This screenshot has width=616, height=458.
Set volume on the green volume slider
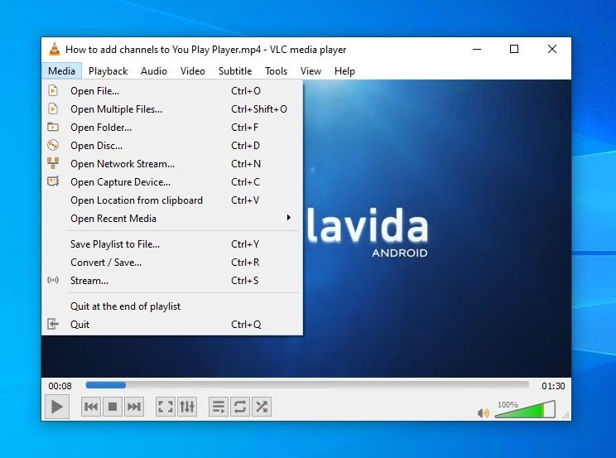coord(525,410)
